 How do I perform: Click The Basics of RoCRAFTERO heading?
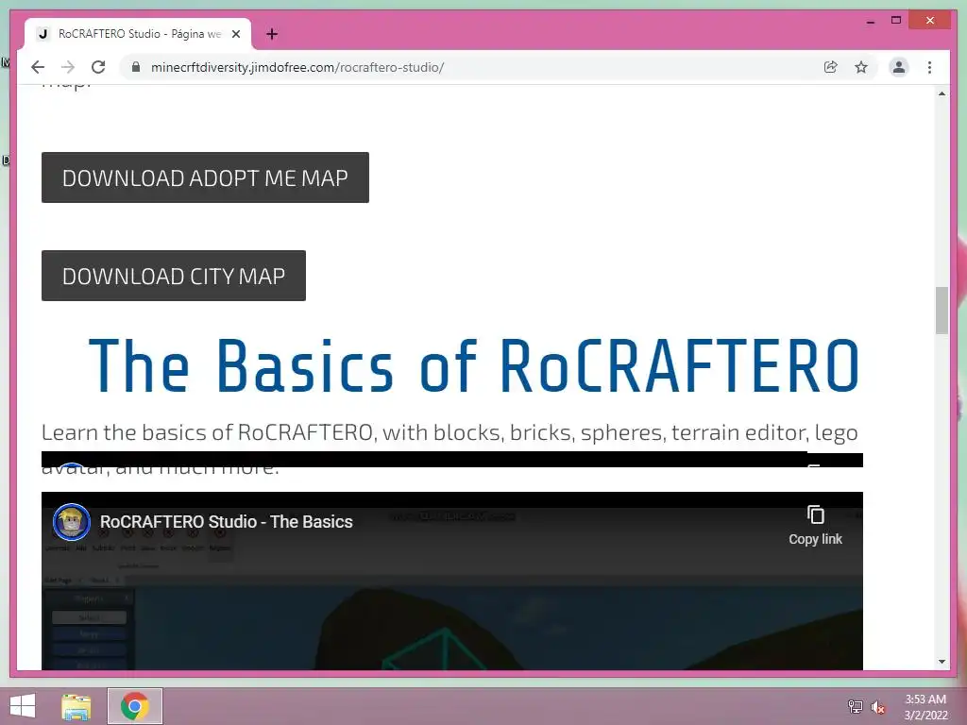[474, 365]
